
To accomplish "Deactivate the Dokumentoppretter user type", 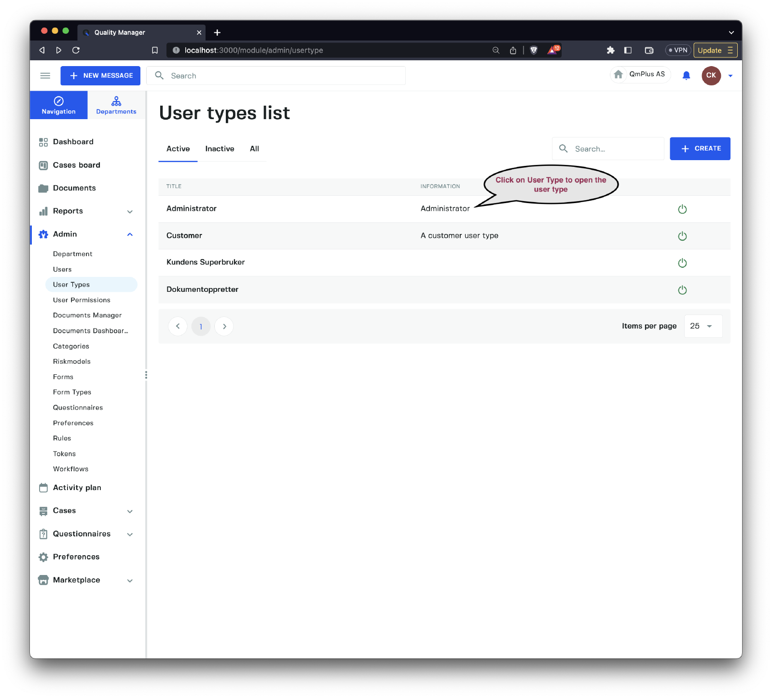I will pos(682,290).
